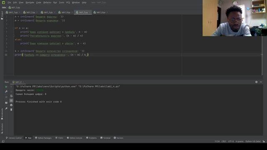
Task: Place cursor on line 11 print statement
Action: point(52,55)
